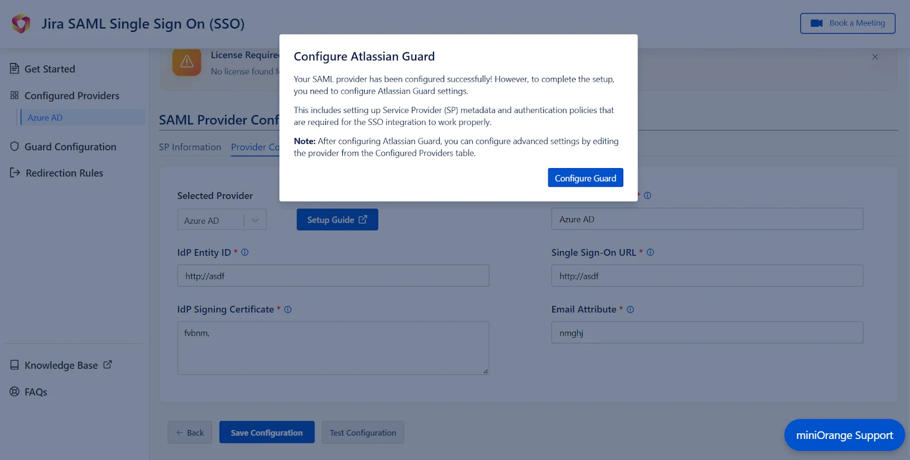The image size is (910, 460).
Task: Click the Knowledge Base external-link icon
Action: pos(107,364)
